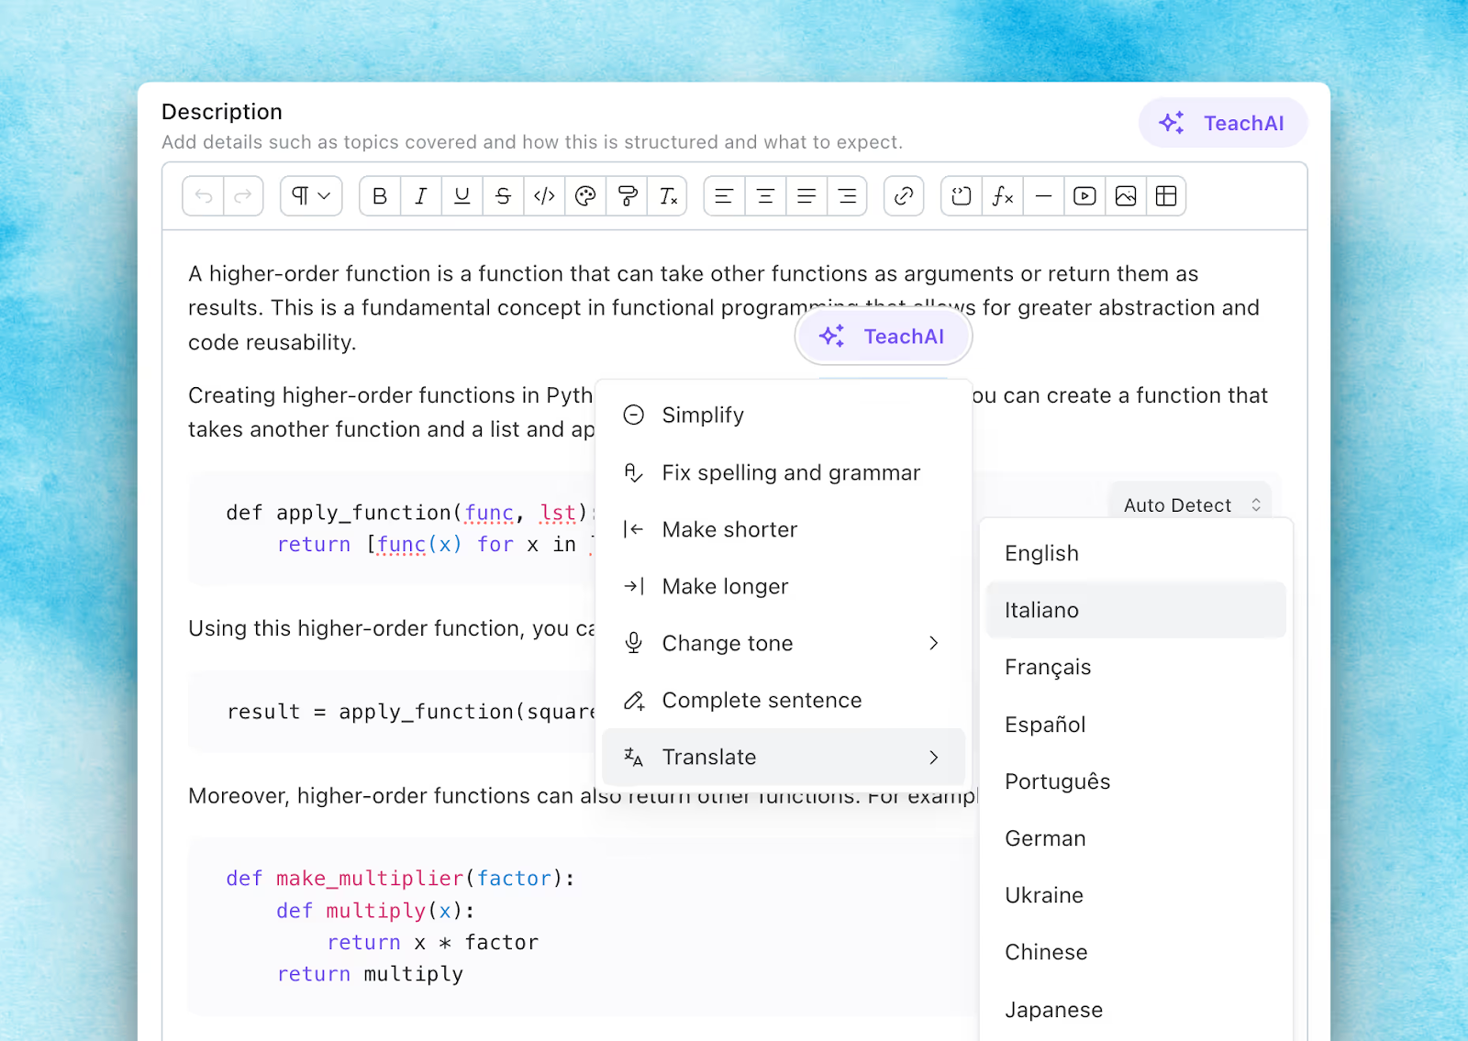Image resolution: width=1468 pixels, height=1041 pixels.
Task: Click the 'return multiply' code line
Action: (x=370, y=974)
